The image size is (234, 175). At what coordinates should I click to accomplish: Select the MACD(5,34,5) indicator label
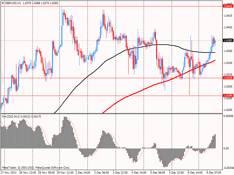tap(11, 117)
